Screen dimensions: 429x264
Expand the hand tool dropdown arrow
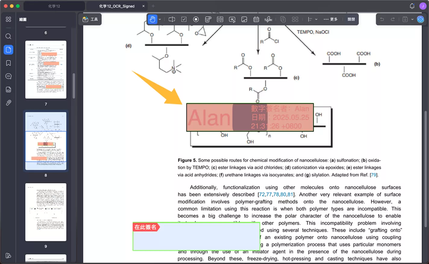(160, 19)
